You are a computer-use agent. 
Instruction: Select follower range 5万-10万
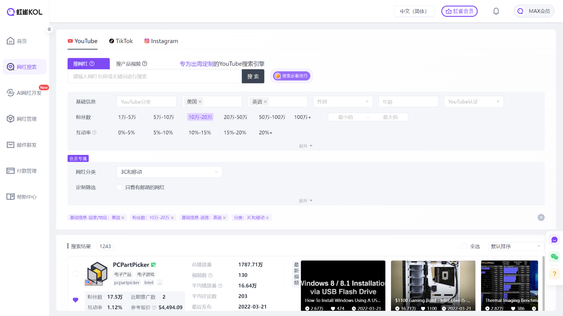164,117
